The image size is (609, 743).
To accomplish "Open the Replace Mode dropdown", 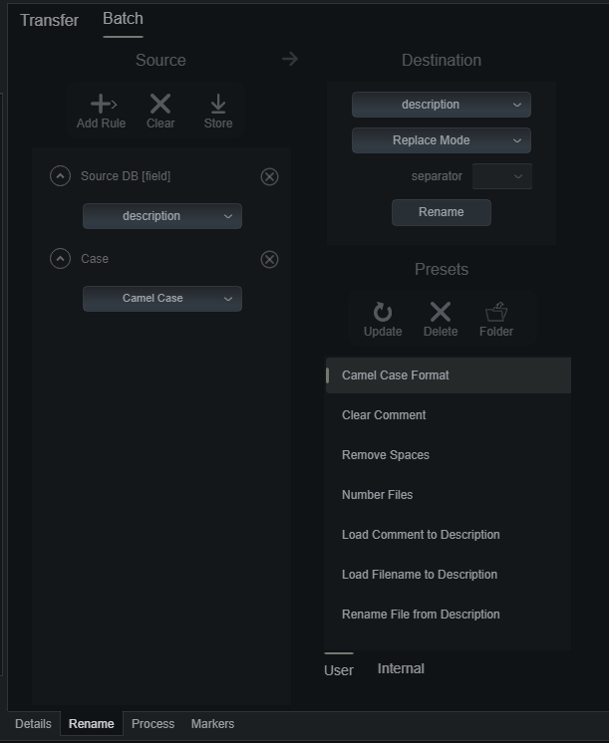I will [442, 140].
